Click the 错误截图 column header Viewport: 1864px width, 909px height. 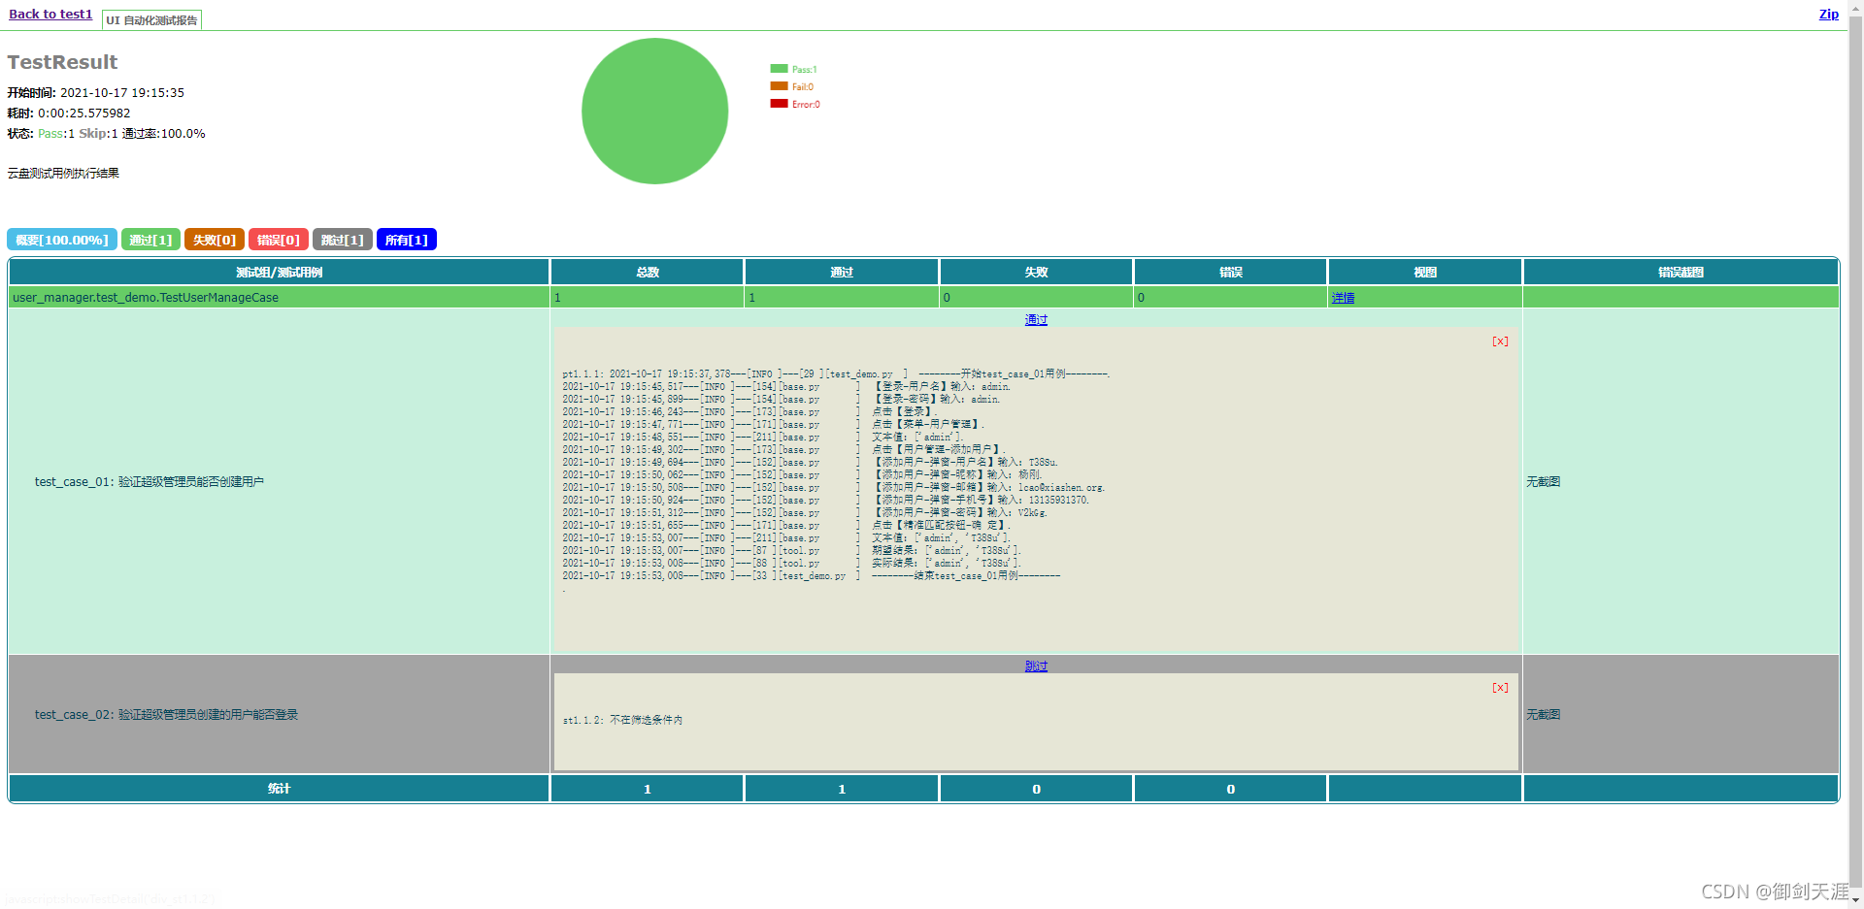click(1681, 273)
